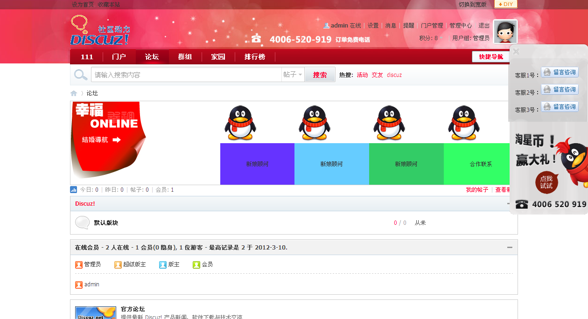Click the fourth QQ penguin icon
588x319 pixels.
tap(464, 123)
